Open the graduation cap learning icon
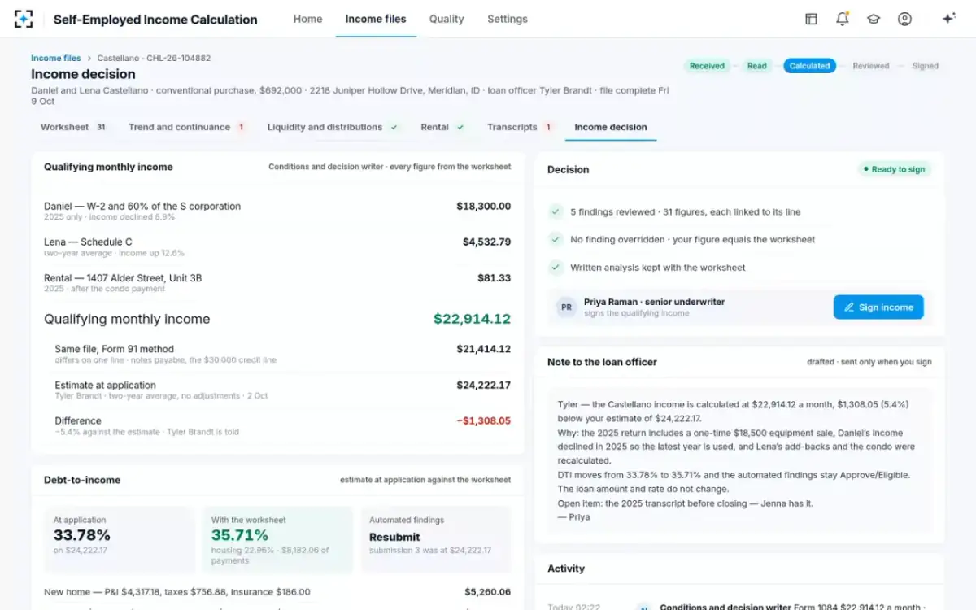Image resolution: width=976 pixels, height=610 pixels. coord(874,19)
